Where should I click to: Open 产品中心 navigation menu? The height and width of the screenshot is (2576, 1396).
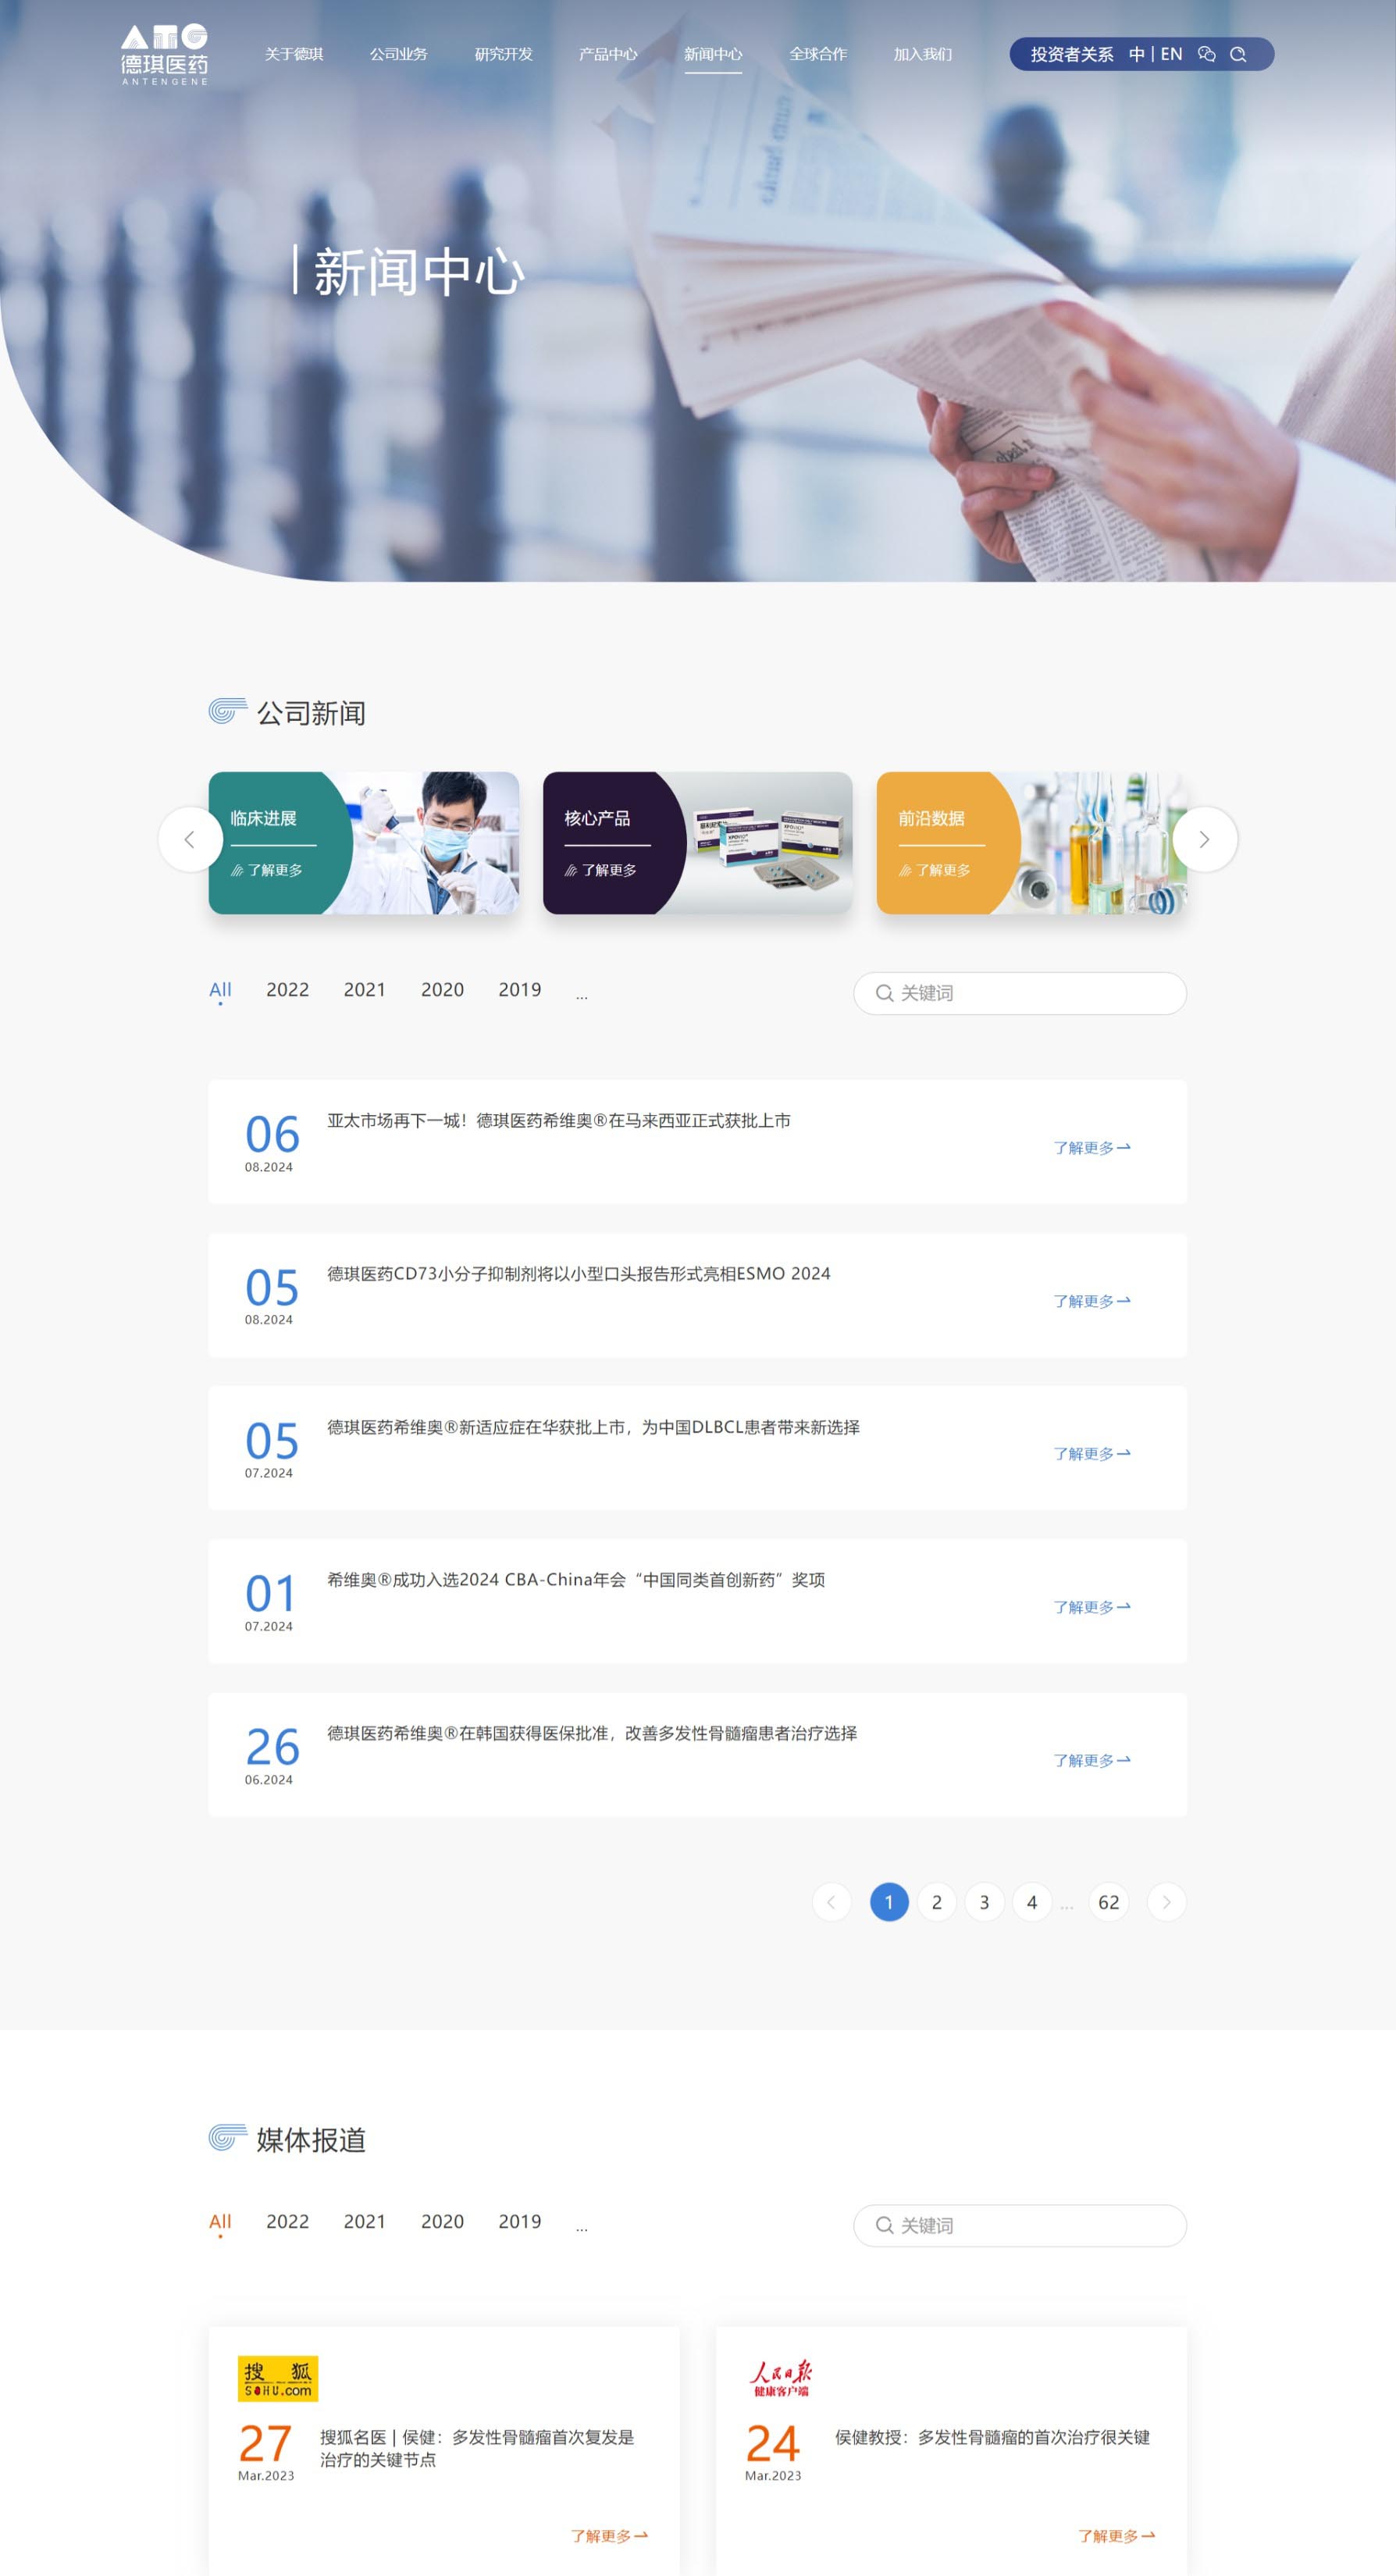pyautogui.click(x=608, y=54)
